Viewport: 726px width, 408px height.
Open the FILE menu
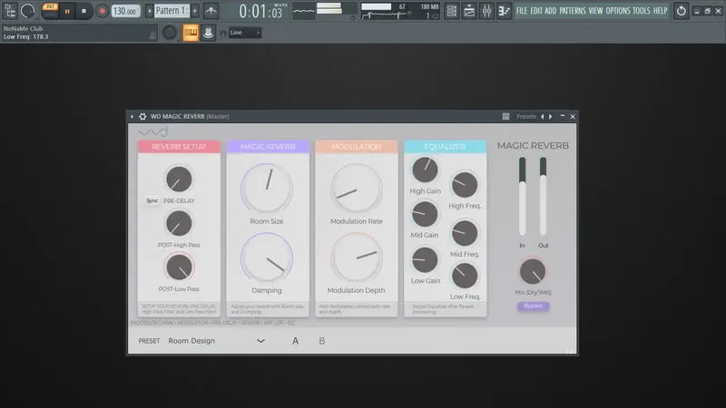(522, 11)
